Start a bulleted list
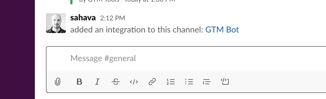Viewport: 326px width, 99px height. point(189,82)
